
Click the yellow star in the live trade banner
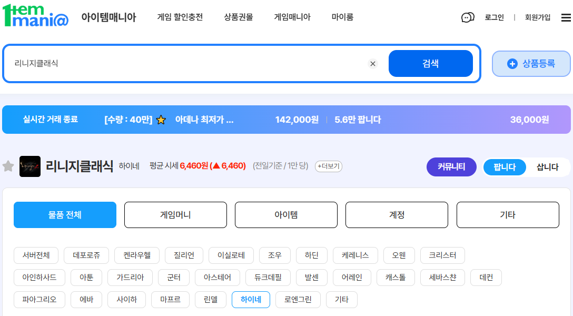[161, 120]
